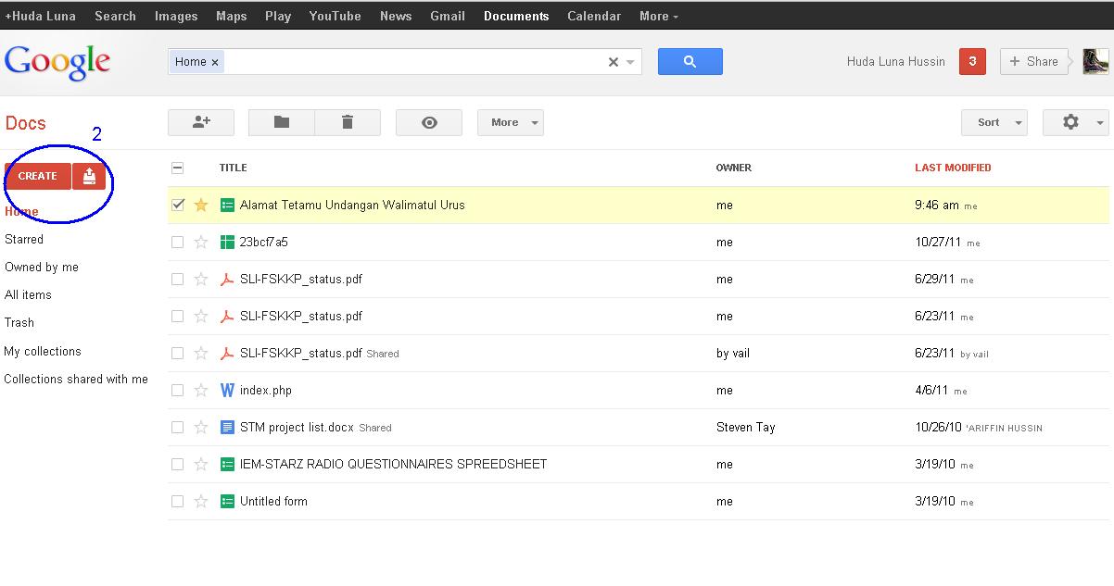Star the 23bcf7a5 spreadsheet
This screenshot has height=586, width=1114.
point(201,243)
